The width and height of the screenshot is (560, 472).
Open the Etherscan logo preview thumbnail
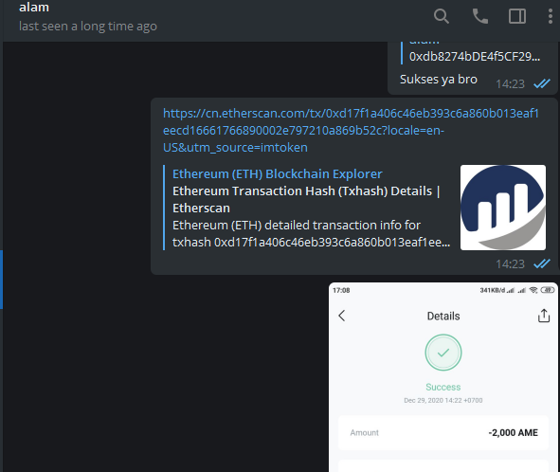(x=503, y=208)
